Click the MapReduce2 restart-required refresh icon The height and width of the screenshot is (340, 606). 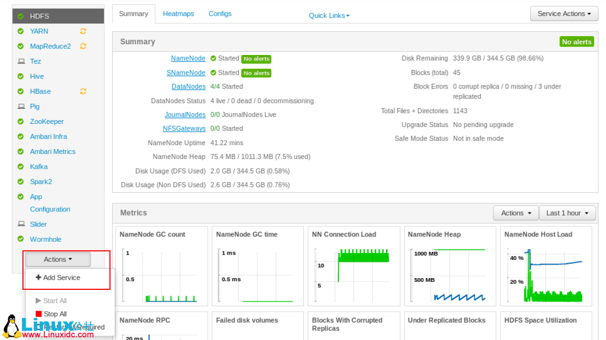click(83, 46)
